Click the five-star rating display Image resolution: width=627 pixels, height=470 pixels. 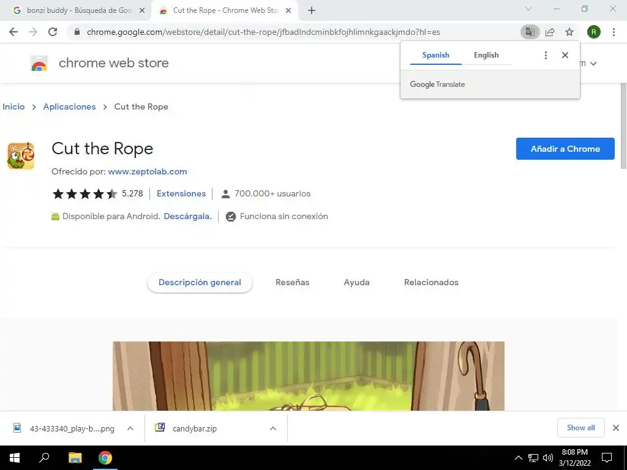pyautogui.click(x=84, y=194)
